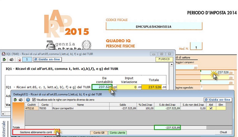Image resolution: width=238 pixels, height=137 pixels.
Task: Maximize the IQ1 window
Action: click(x=162, y=54)
